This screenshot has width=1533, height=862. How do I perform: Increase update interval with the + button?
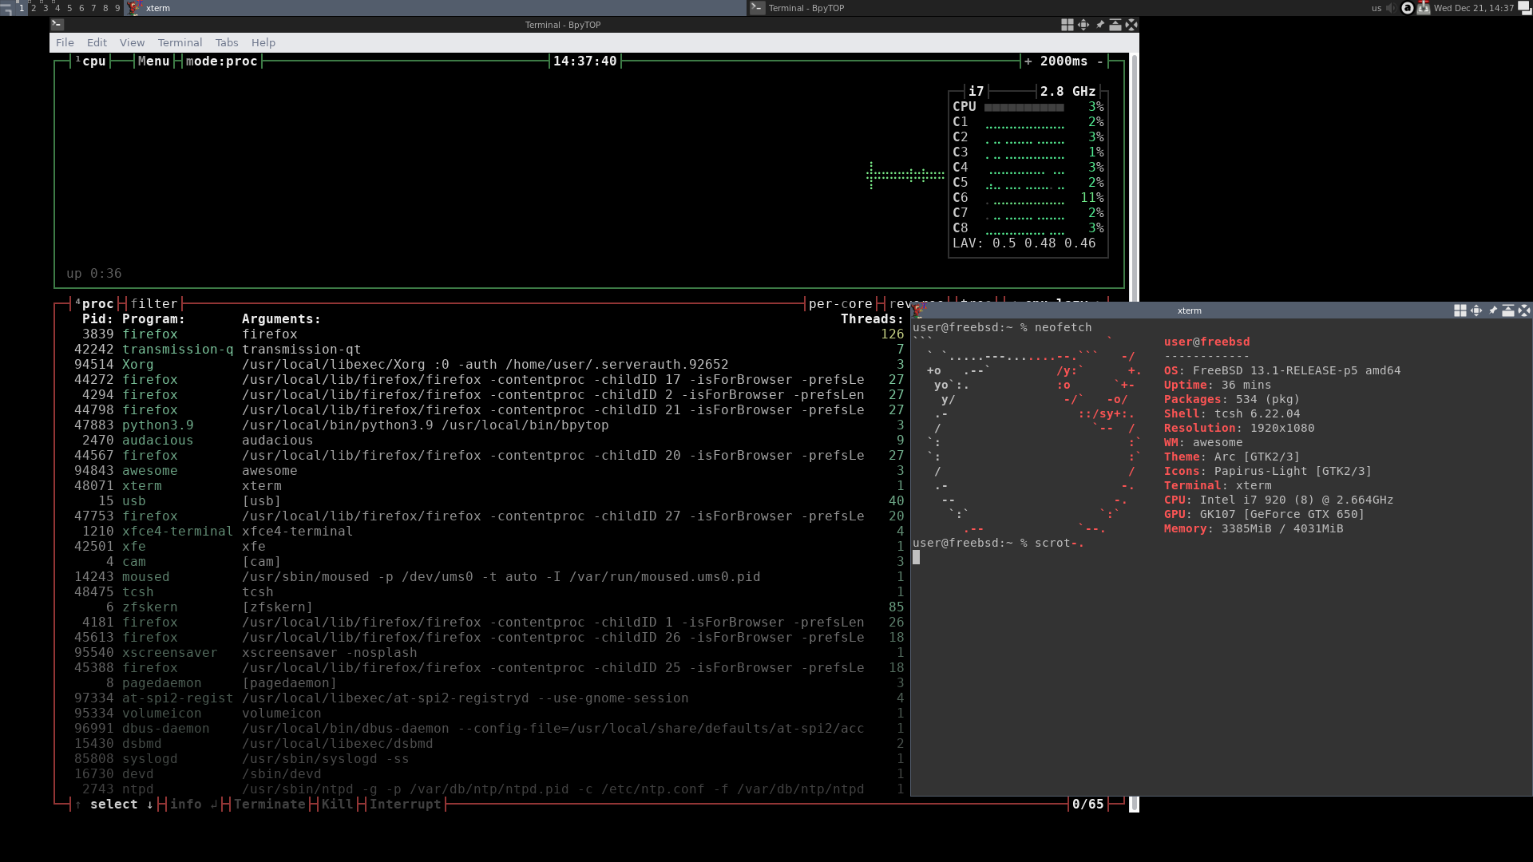click(x=1028, y=61)
